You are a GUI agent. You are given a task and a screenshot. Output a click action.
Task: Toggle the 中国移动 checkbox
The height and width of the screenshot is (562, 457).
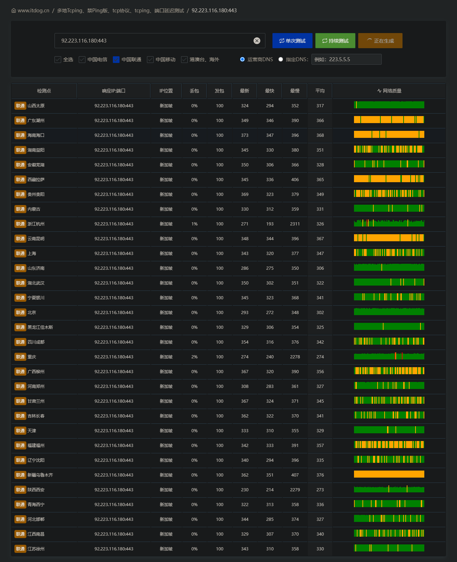coord(150,59)
